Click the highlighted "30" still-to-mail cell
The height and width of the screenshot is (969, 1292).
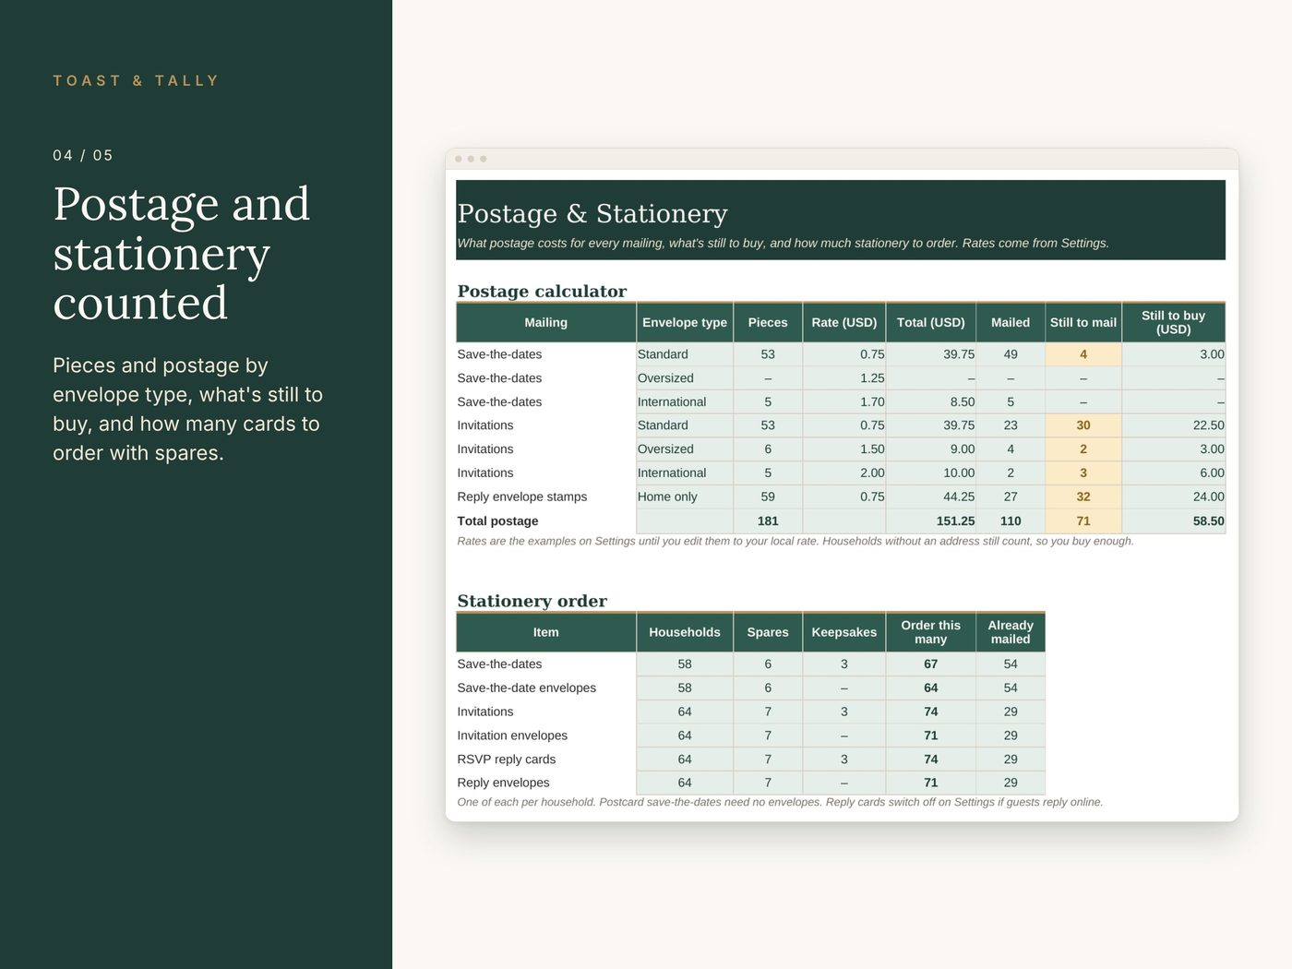point(1083,425)
